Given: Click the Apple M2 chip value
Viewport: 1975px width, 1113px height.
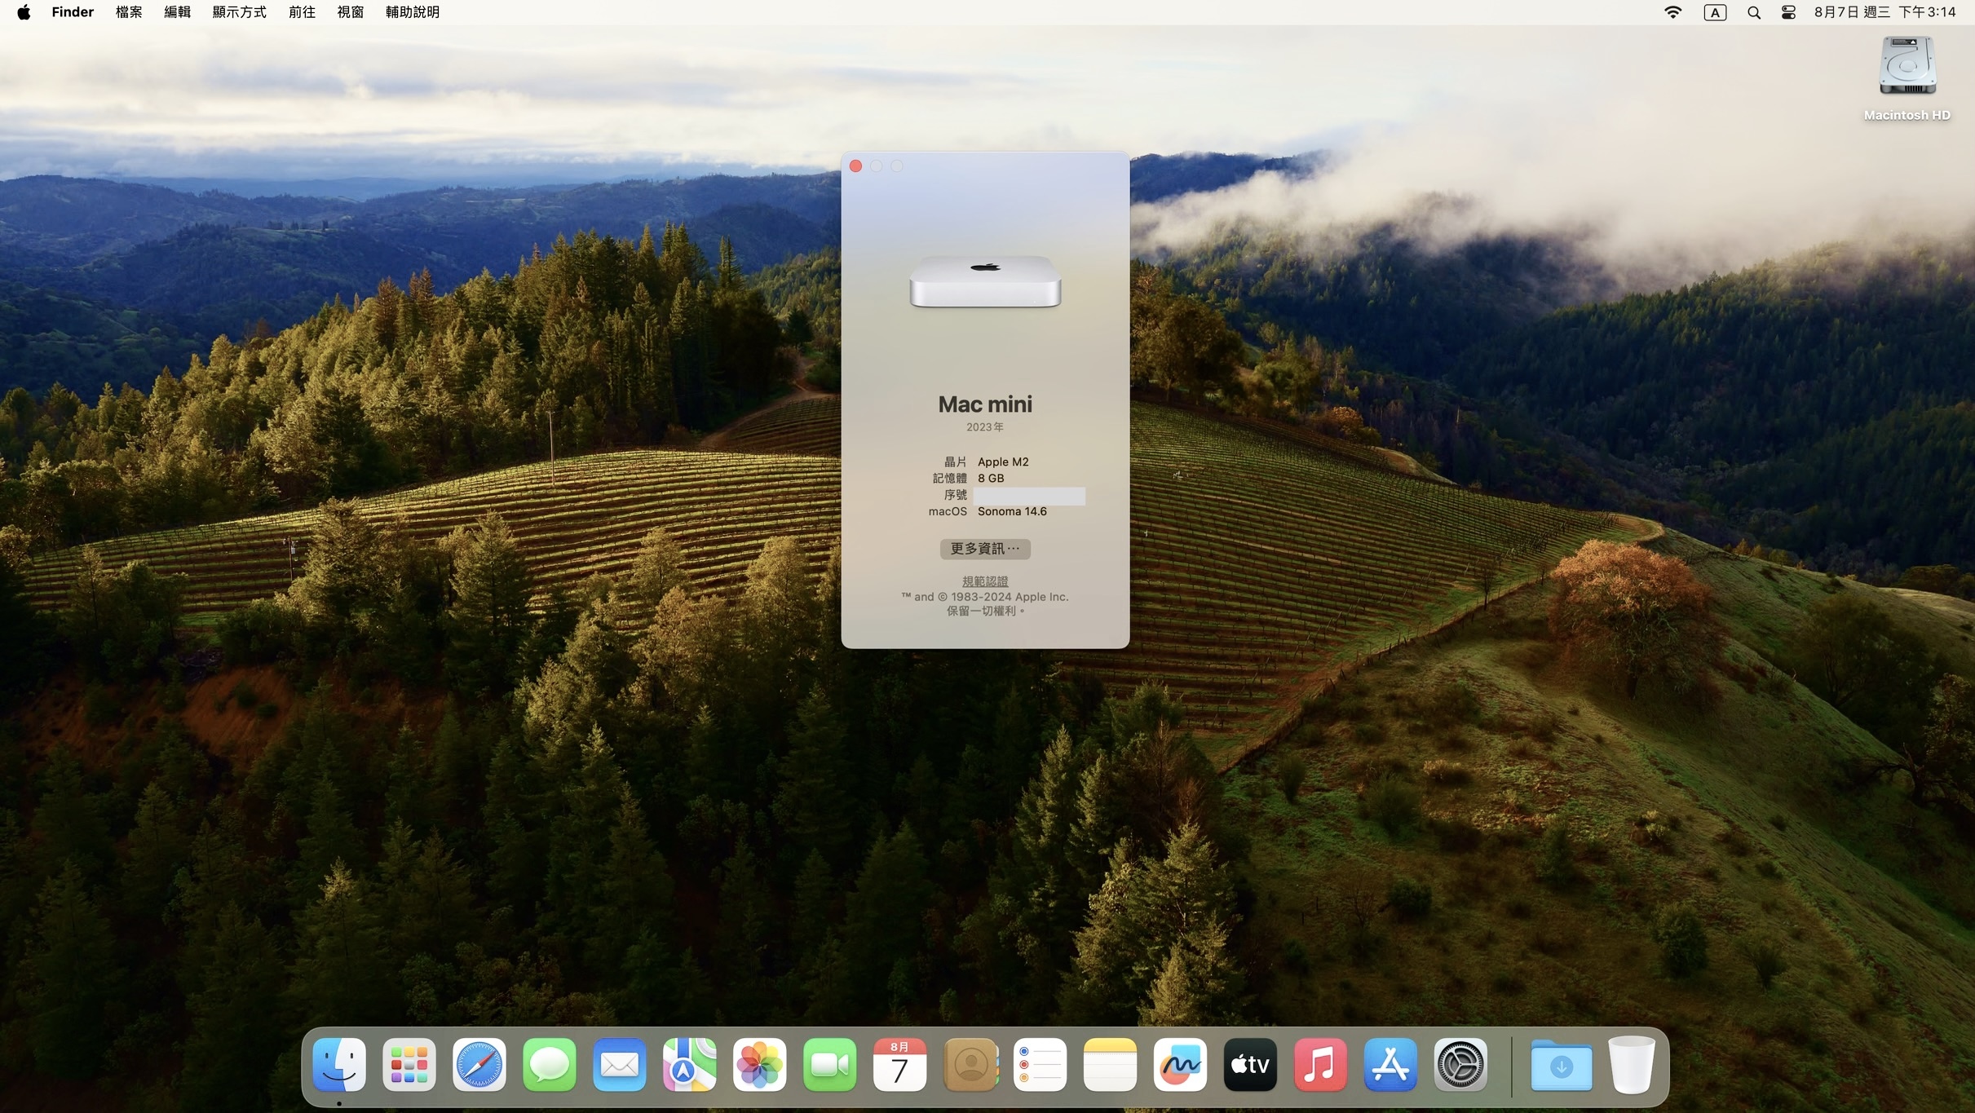Looking at the screenshot, I should (1003, 462).
